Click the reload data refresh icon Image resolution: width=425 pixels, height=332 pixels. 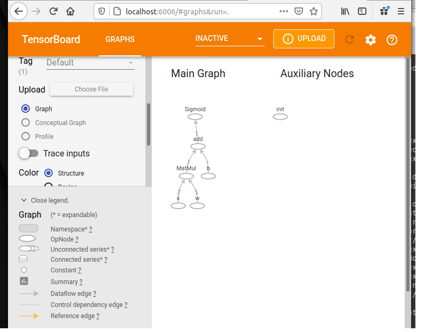(x=349, y=39)
